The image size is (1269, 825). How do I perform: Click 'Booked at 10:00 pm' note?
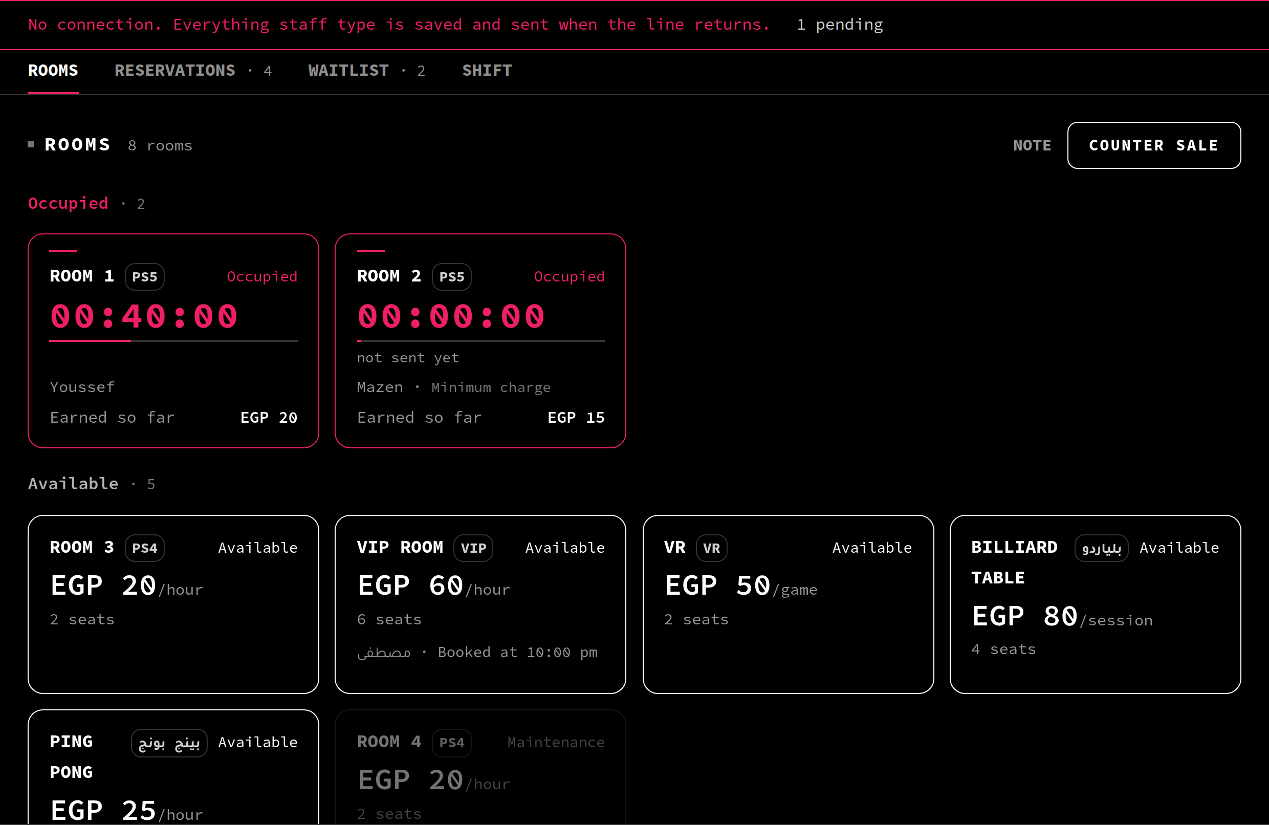518,652
